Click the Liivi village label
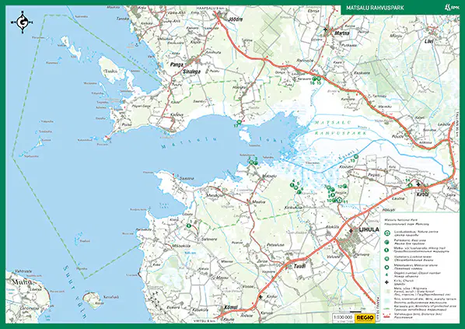 point(428,41)
